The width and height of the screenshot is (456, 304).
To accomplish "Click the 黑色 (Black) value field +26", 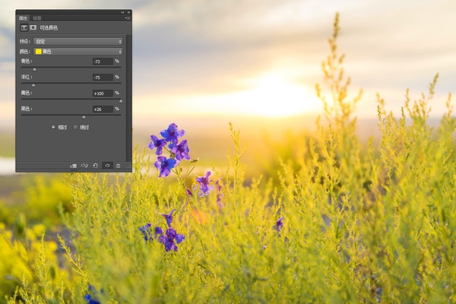I will (103, 109).
